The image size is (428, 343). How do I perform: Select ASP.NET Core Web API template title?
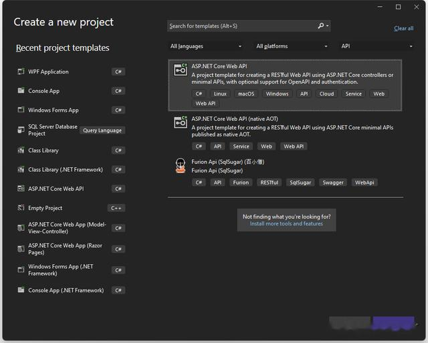219,66
